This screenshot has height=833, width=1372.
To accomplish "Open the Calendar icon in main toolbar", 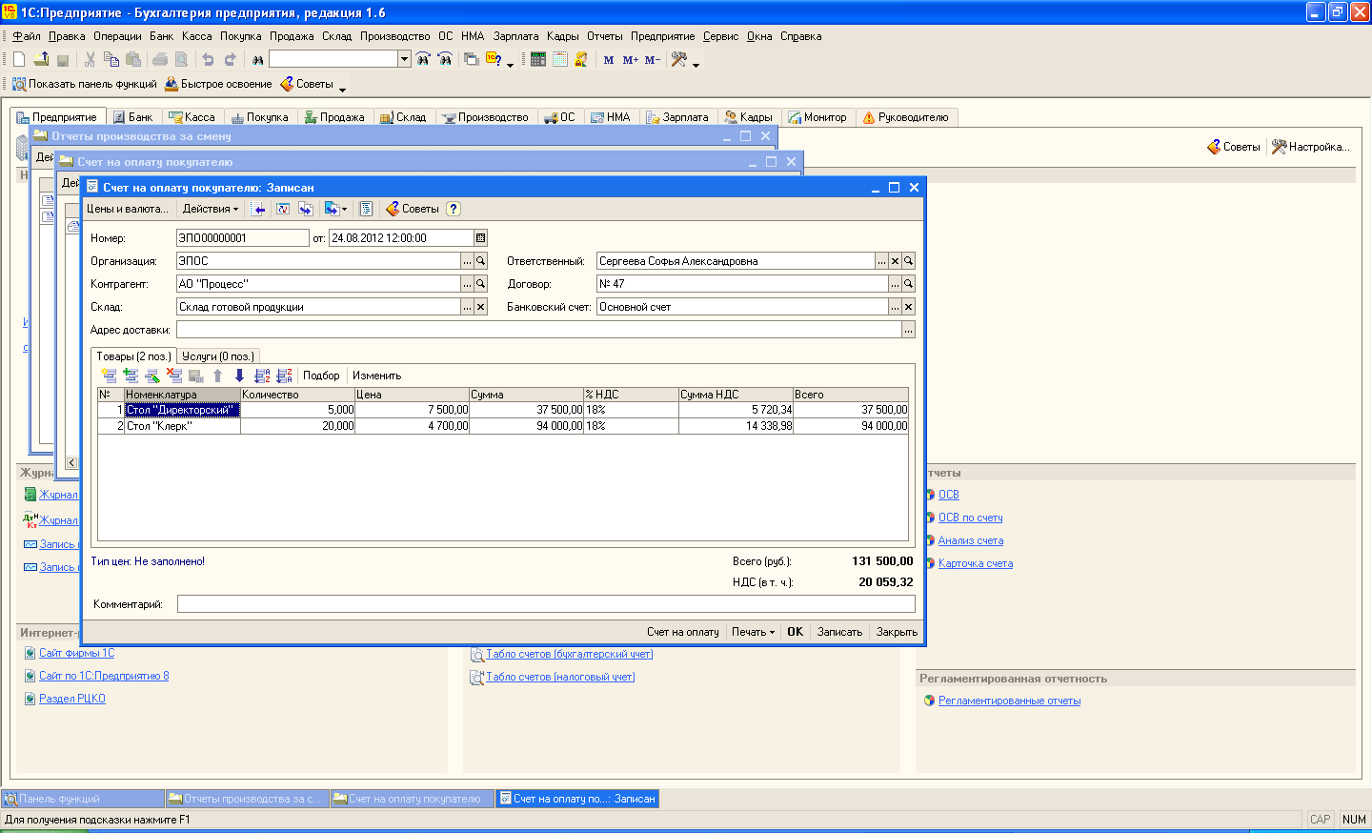I will pyautogui.click(x=560, y=59).
